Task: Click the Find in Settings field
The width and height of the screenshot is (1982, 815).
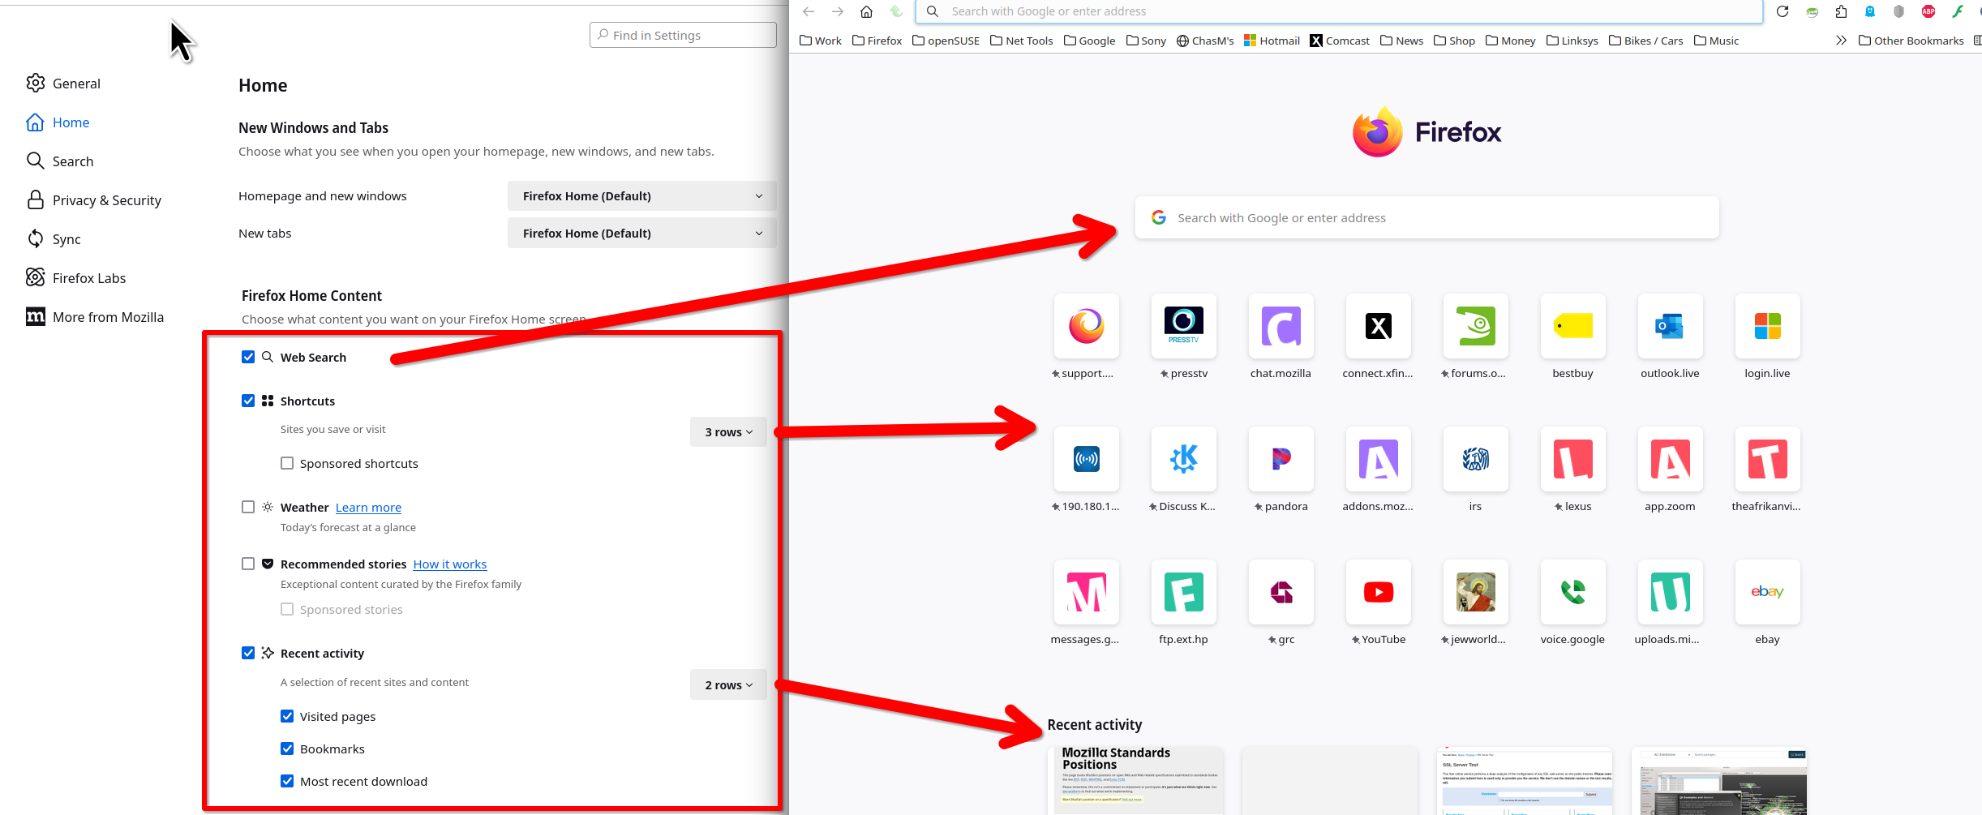Action: point(683,35)
